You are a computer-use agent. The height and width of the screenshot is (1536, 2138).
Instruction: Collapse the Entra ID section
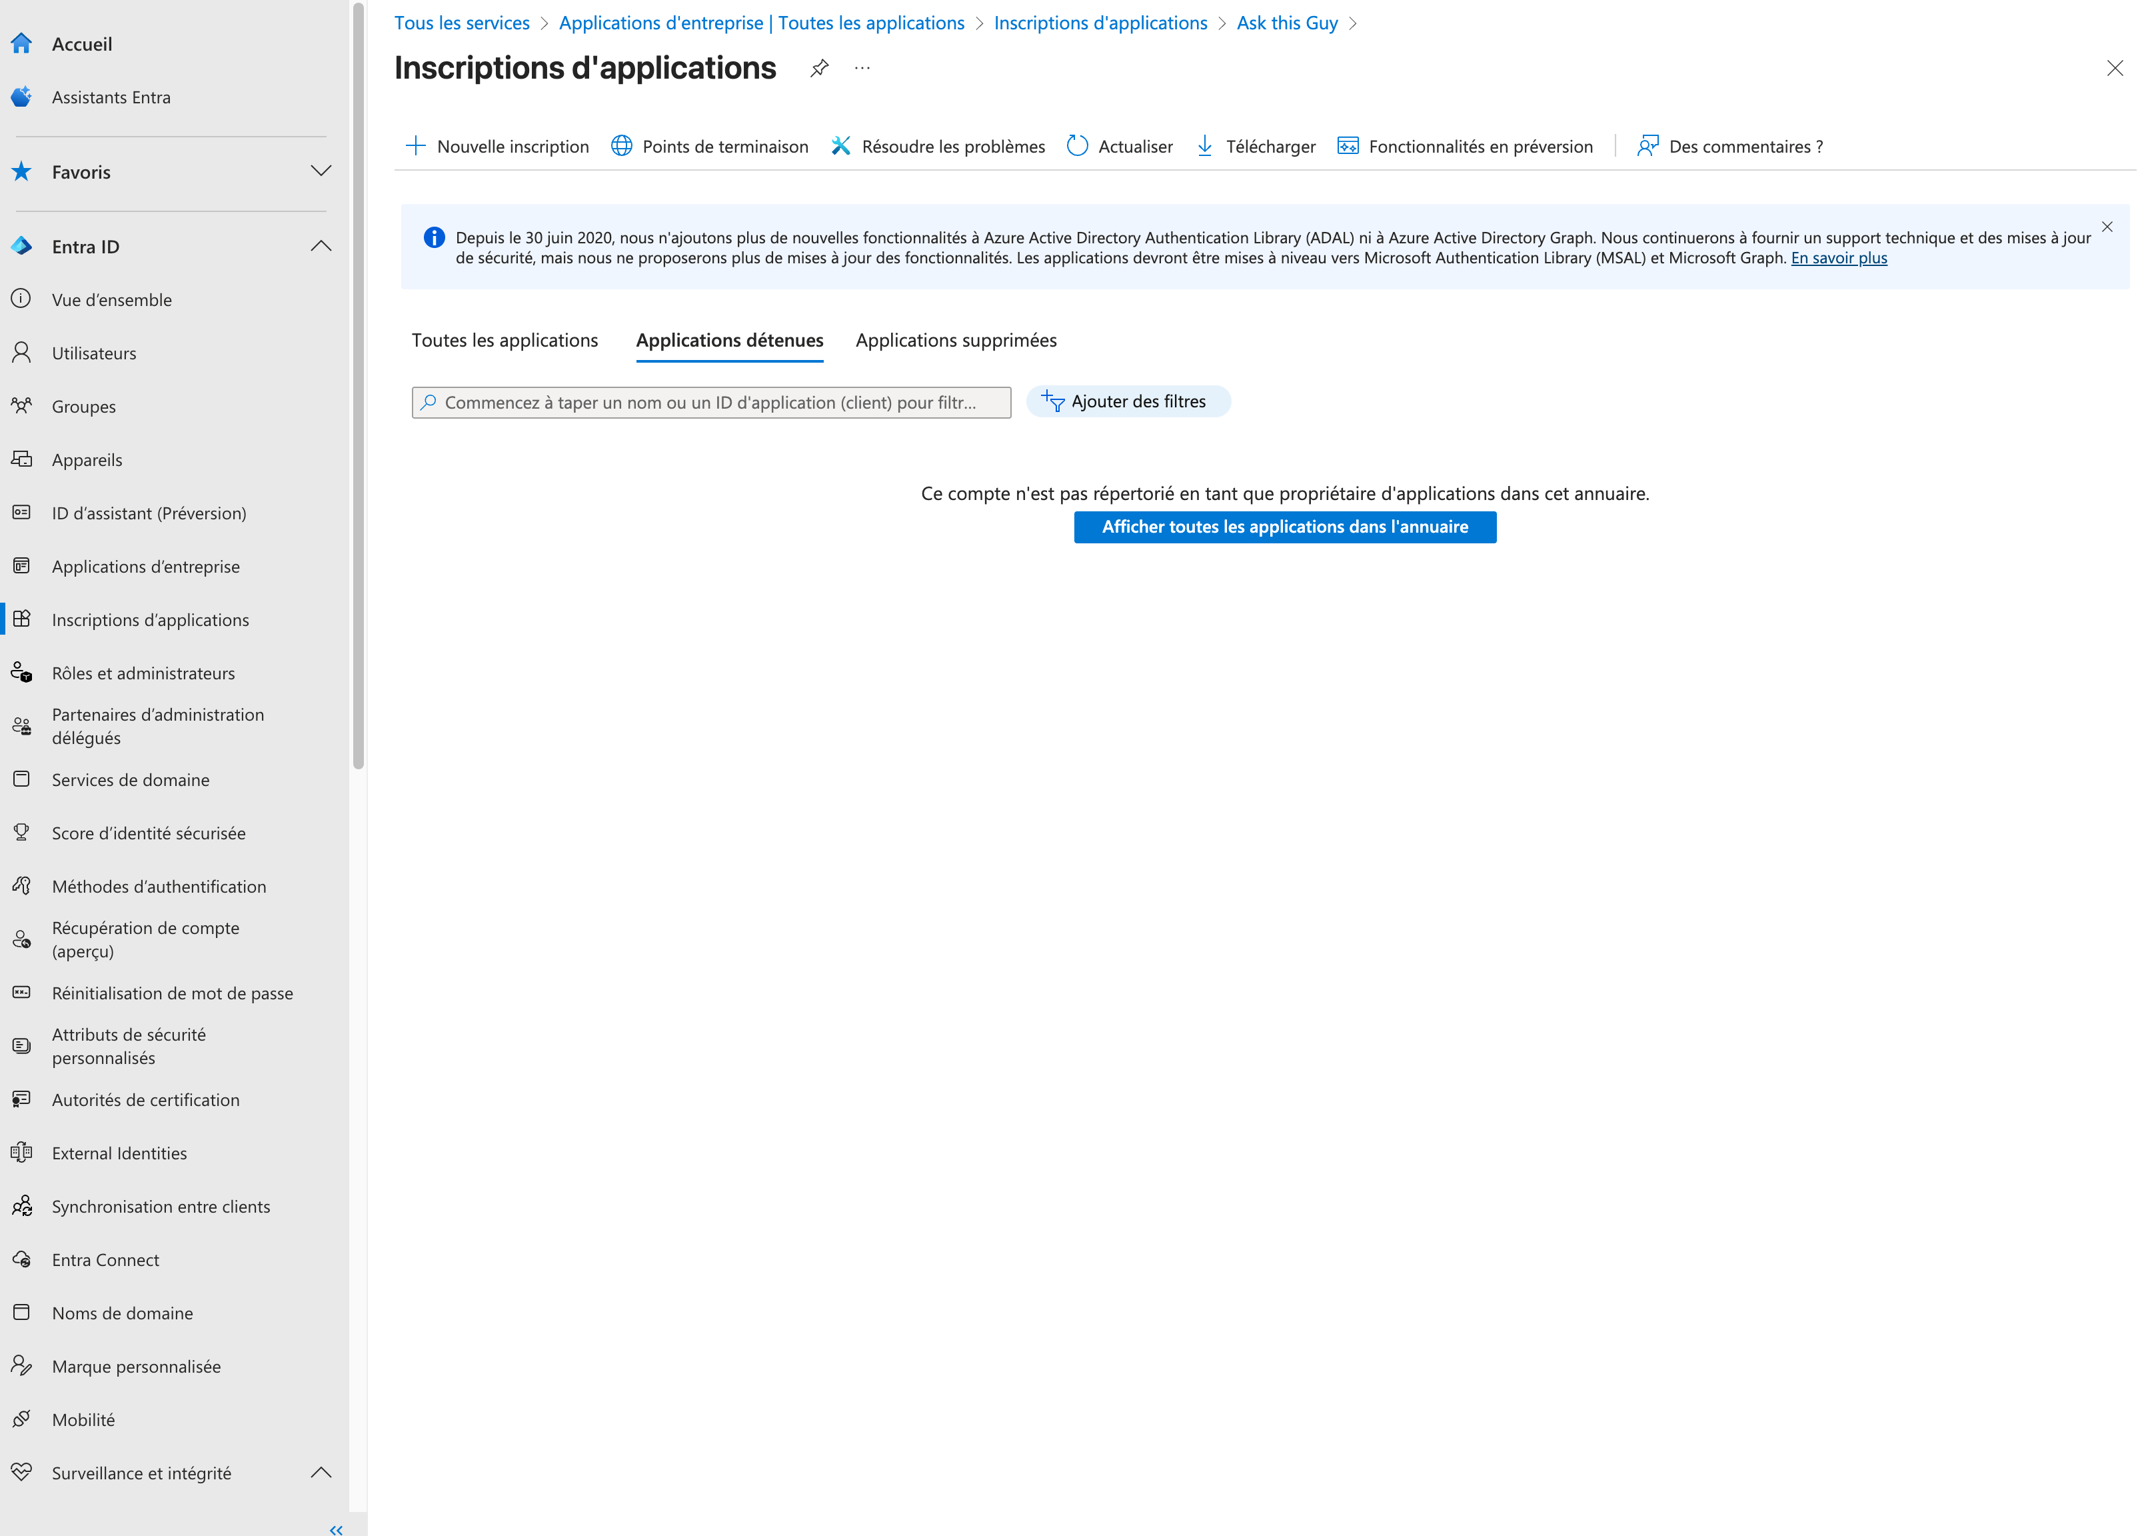click(321, 246)
